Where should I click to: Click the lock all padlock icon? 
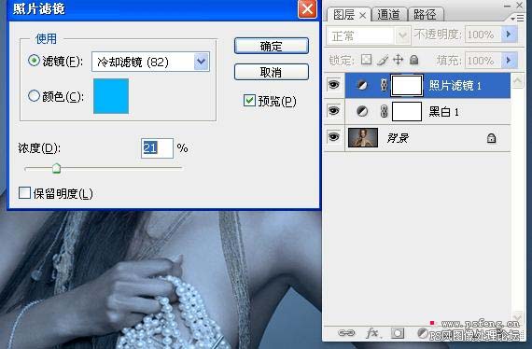(413, 60)
